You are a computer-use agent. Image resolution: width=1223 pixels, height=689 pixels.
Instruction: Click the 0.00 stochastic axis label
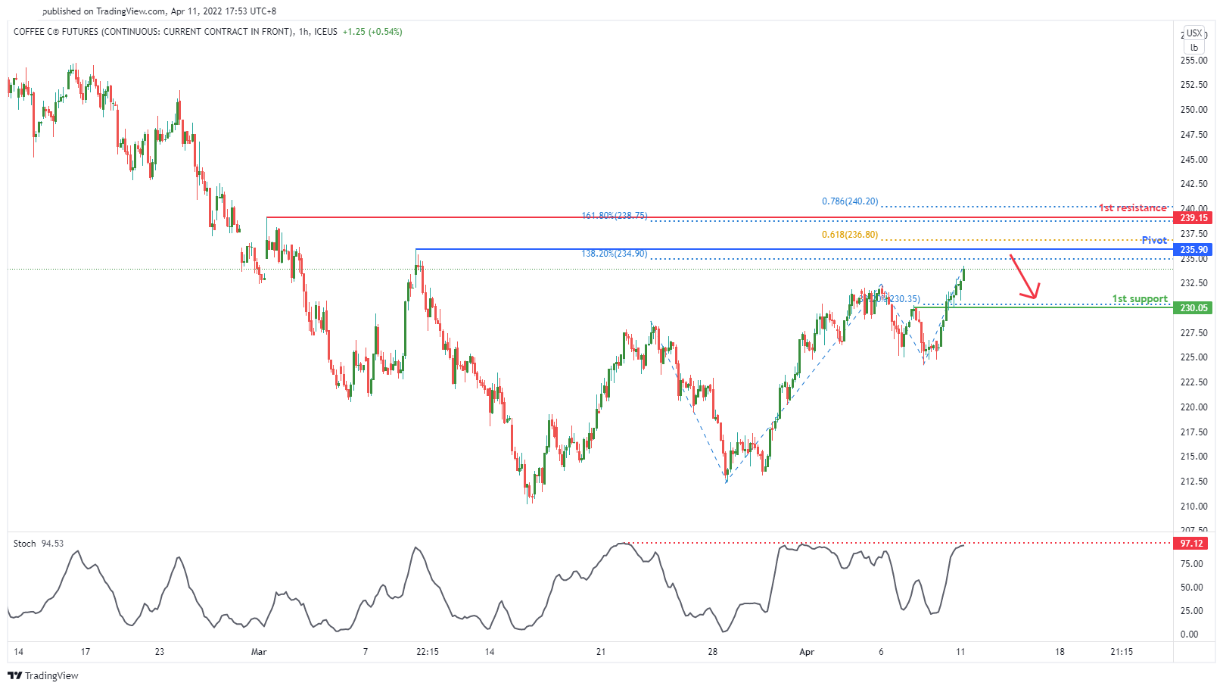[x=1190, y=634]
